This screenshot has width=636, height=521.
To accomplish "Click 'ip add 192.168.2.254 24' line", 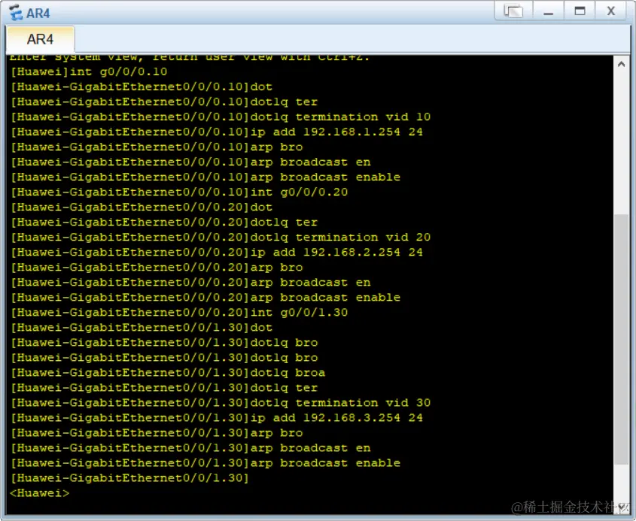I will [x=217, y=252].
